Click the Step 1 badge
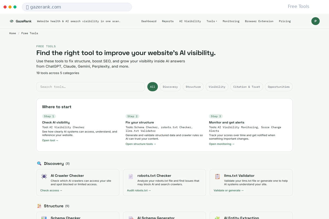Image resolution: width=329 pixels, height=219 pixels. point(49,116)
